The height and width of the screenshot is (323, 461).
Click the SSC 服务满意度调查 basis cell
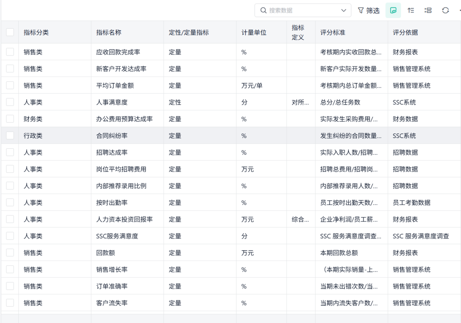[x=425, y=236]
